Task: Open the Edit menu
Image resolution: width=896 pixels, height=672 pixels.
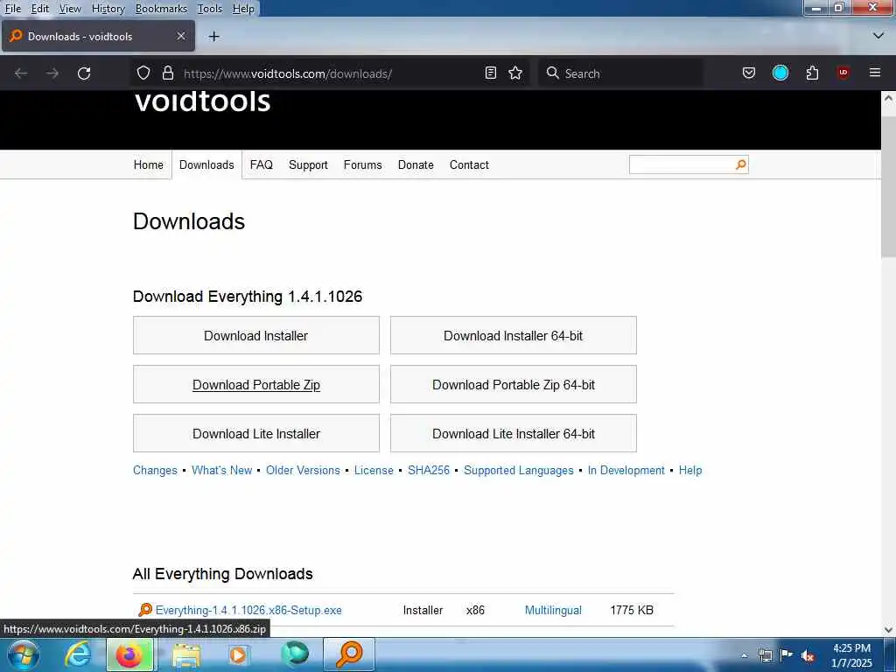Action: [x=39, y=9]
